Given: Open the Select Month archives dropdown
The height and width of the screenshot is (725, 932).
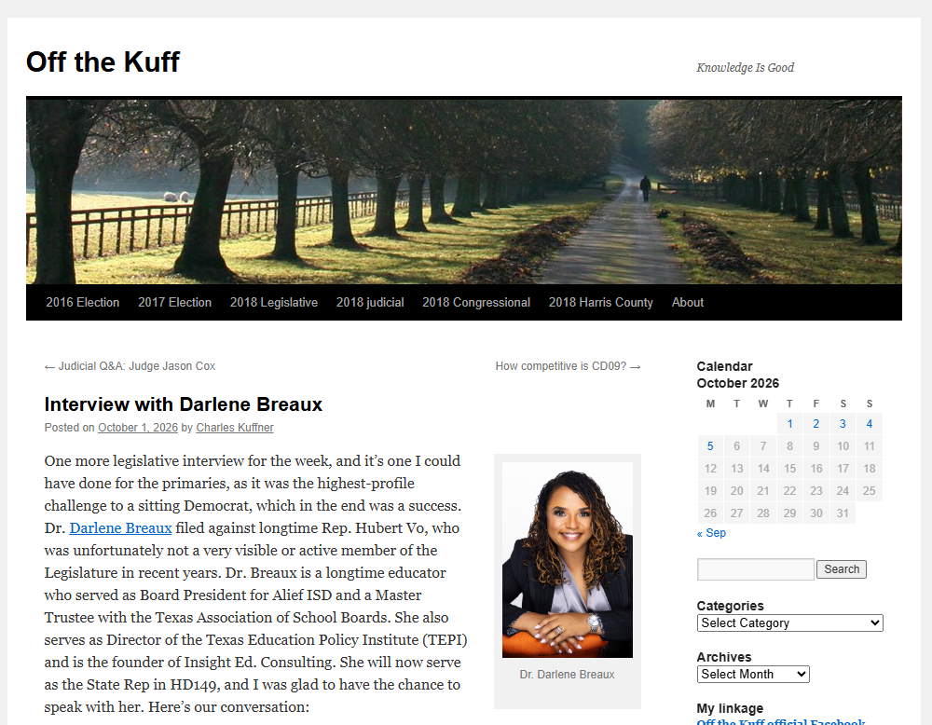Looking at the screenshot, I should (752, 674).
